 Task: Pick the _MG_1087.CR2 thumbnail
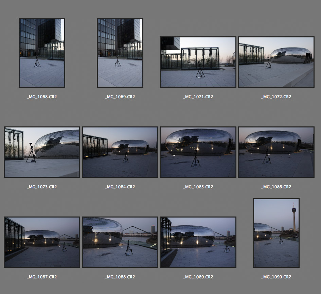point(42,242)
